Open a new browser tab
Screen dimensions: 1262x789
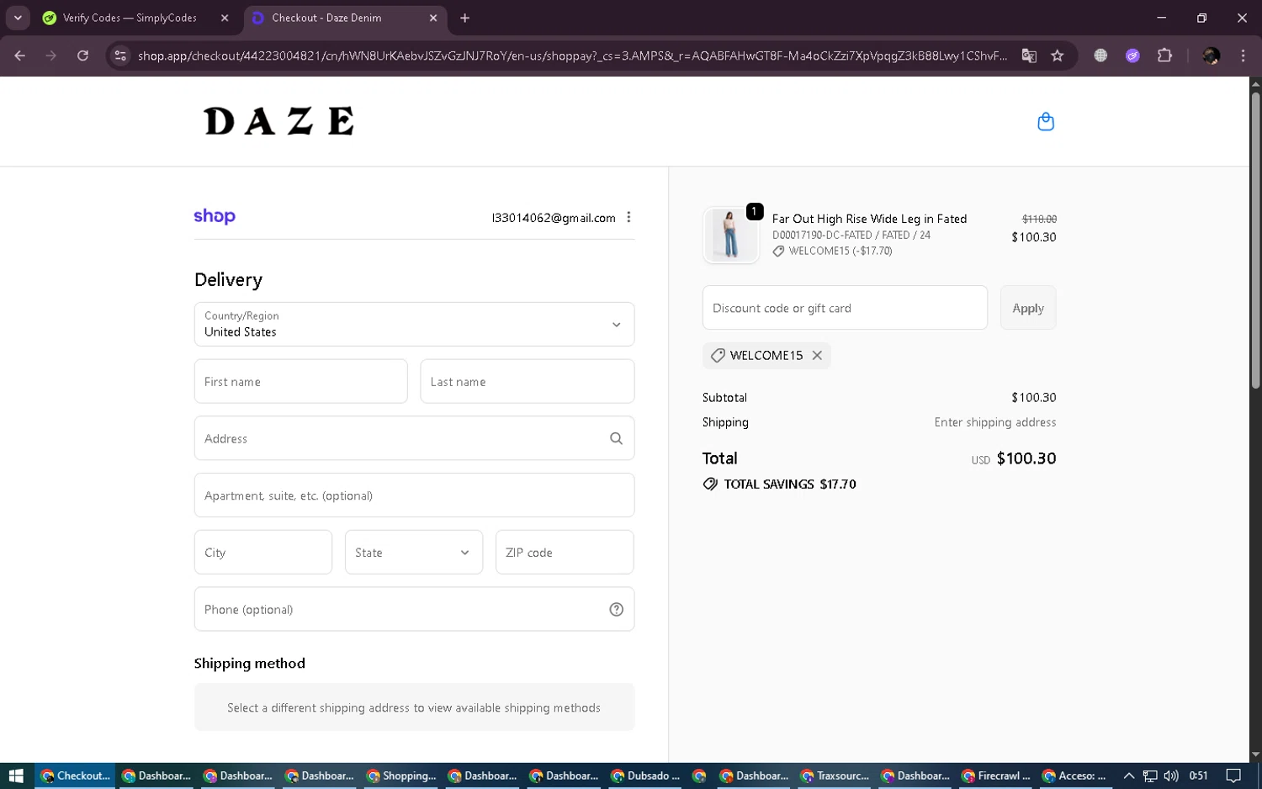tap(464, 18)
